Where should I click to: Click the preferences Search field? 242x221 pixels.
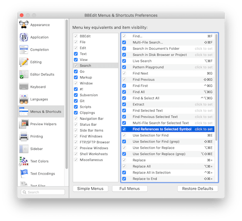click(x=43, y=192)
